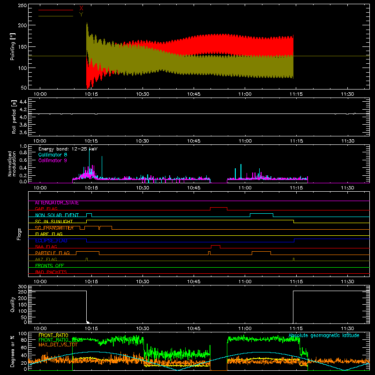Viewport: 375px width, 375px height.
Task: Click the Roll period [s] axis title
Action: (14, 117)
